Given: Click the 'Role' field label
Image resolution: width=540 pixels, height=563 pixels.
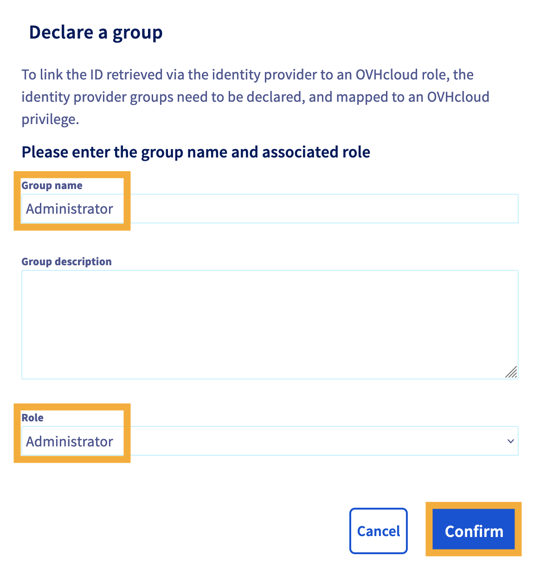Looking at the screenshot, I should (x=32, y=418).
